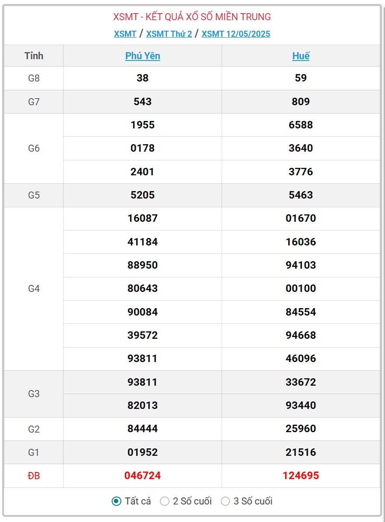Click the G8 result 38
Screen dimensions: 385x522
(x=142, y=78)
